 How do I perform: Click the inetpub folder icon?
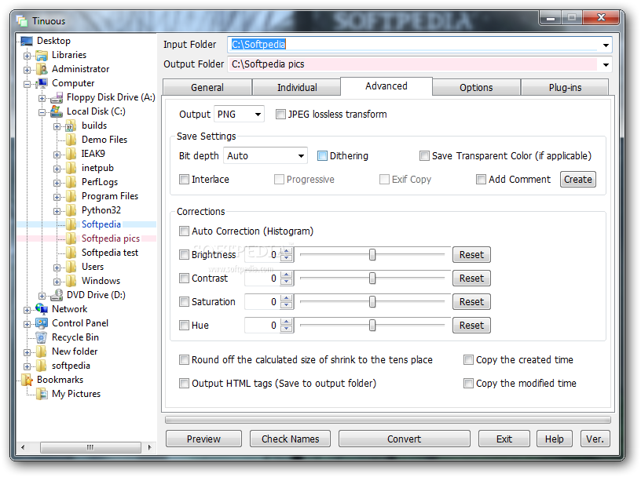[x=71, y=168]
